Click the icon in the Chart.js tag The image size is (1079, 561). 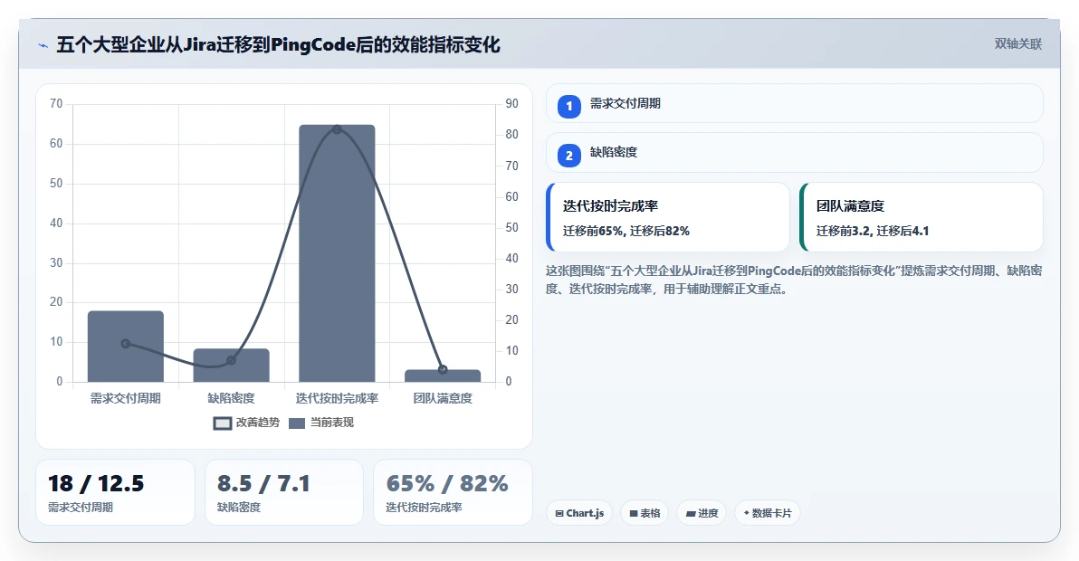coord(559,514)
